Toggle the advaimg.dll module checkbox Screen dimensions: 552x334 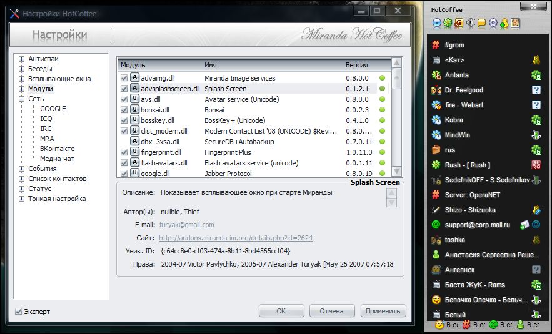tap(124, 77)
